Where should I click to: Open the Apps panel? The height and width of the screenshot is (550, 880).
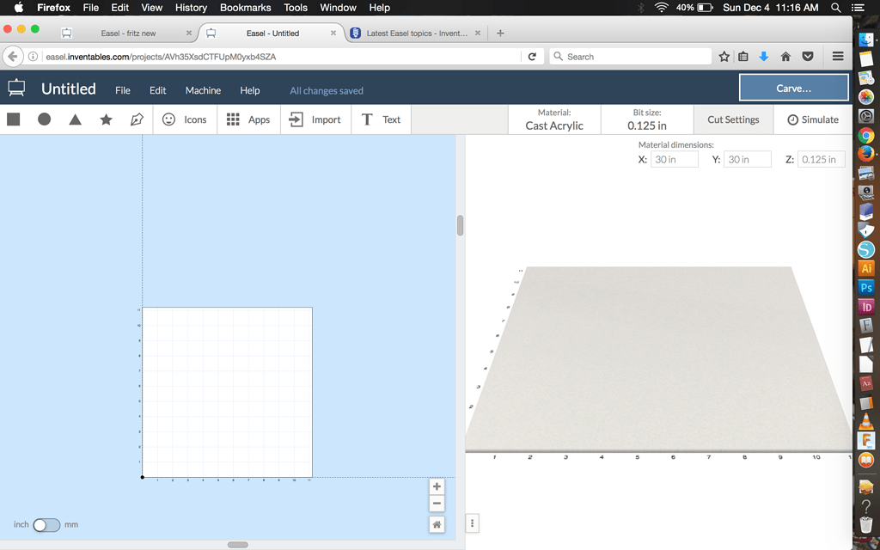coord(248,119)
